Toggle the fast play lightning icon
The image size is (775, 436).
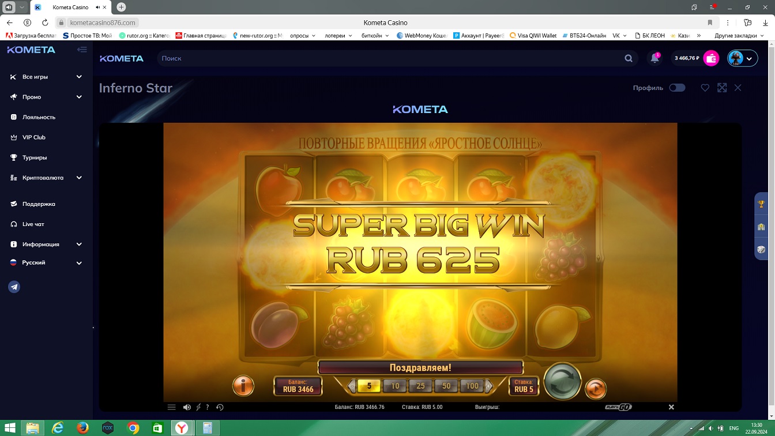[198, 407]
